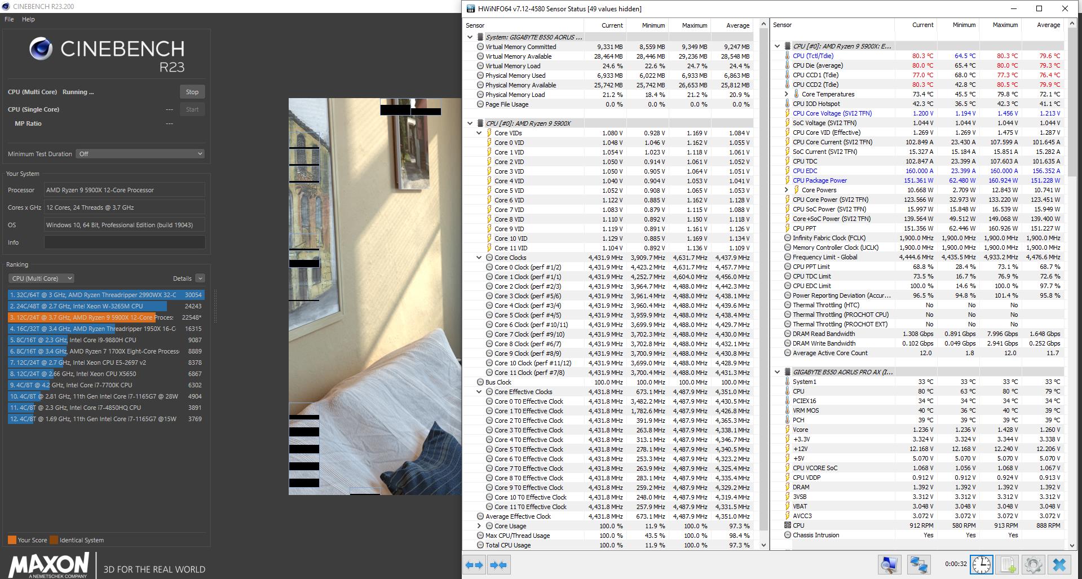Open the CPU (Multi Core) ranking dropdown
This screenshot has height=579, width=1082.
click(42, 279)
